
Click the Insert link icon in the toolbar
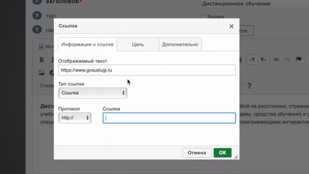pos(276,59)
